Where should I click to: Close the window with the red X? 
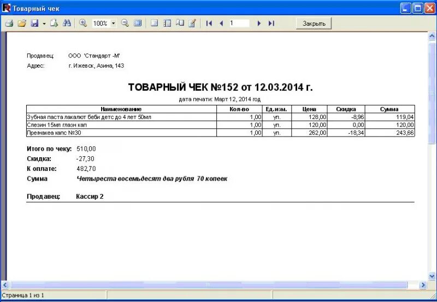[430, 8]
